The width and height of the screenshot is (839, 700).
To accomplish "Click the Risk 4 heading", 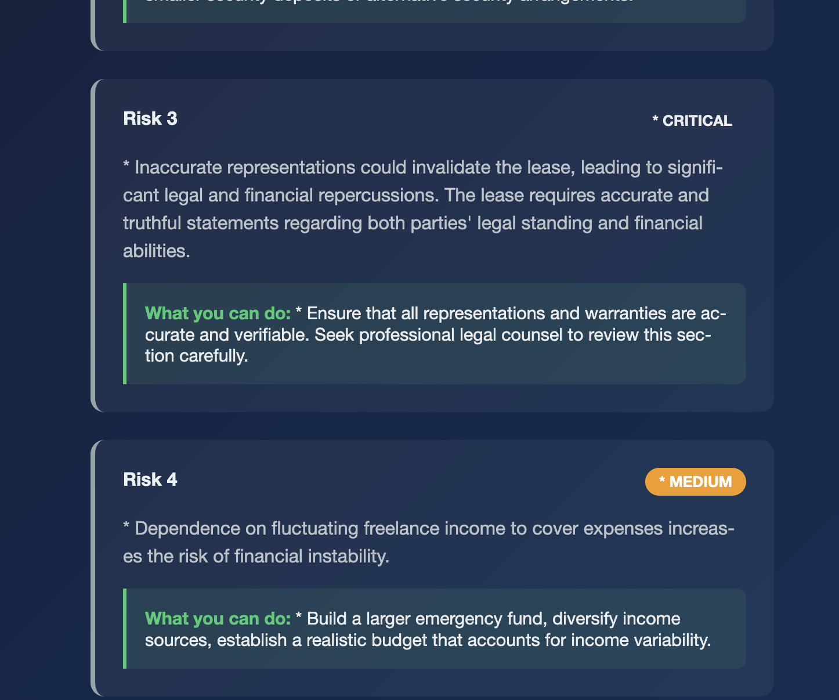I will click(x=150, y=479).
